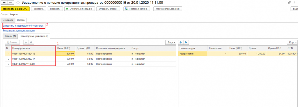The width and height of the screenshot is (298, 107).
Task: Click the Провести button
Action: 55,9
